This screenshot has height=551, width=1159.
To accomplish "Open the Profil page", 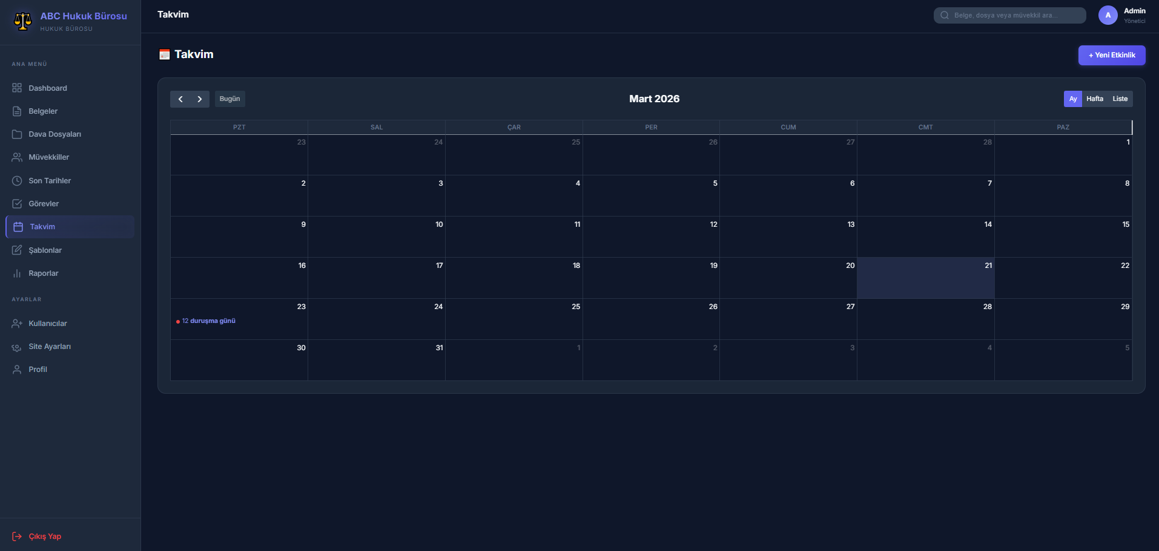I will tap(70, 370).
